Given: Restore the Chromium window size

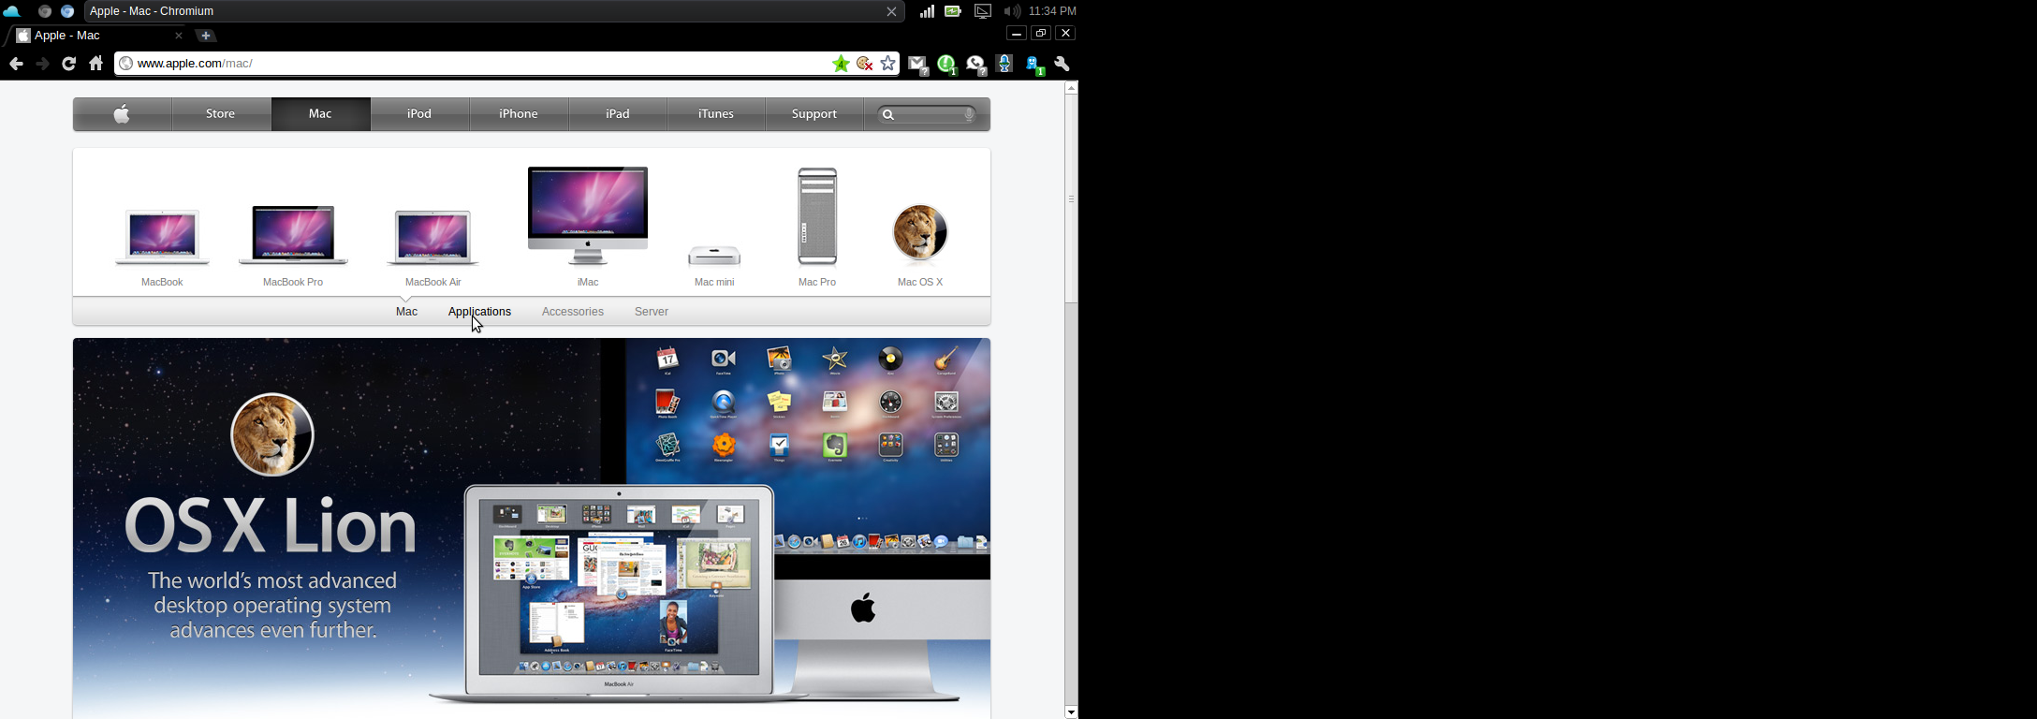Looking at the screenshot, I should tap(1041, 34).
